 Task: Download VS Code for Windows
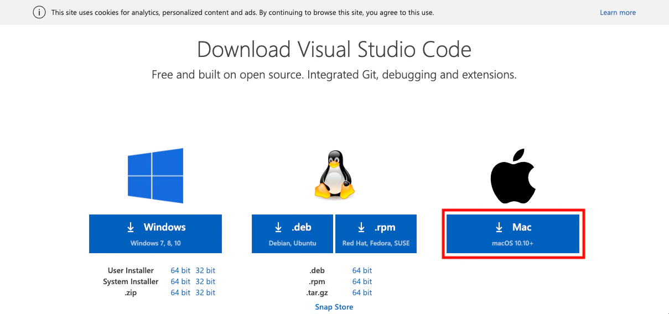pyautogui.click(x=155, y=234)
